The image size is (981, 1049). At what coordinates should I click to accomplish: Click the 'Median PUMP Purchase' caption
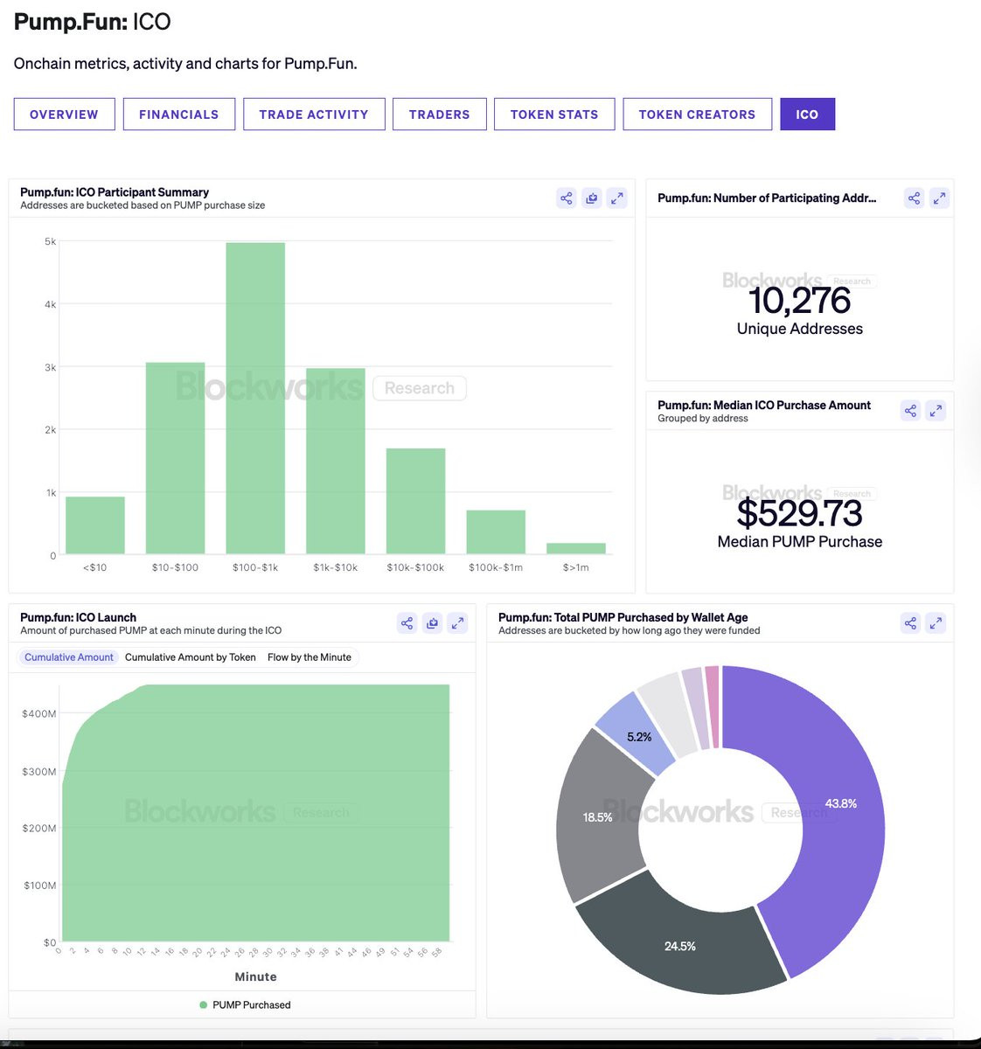click(799, 542)
